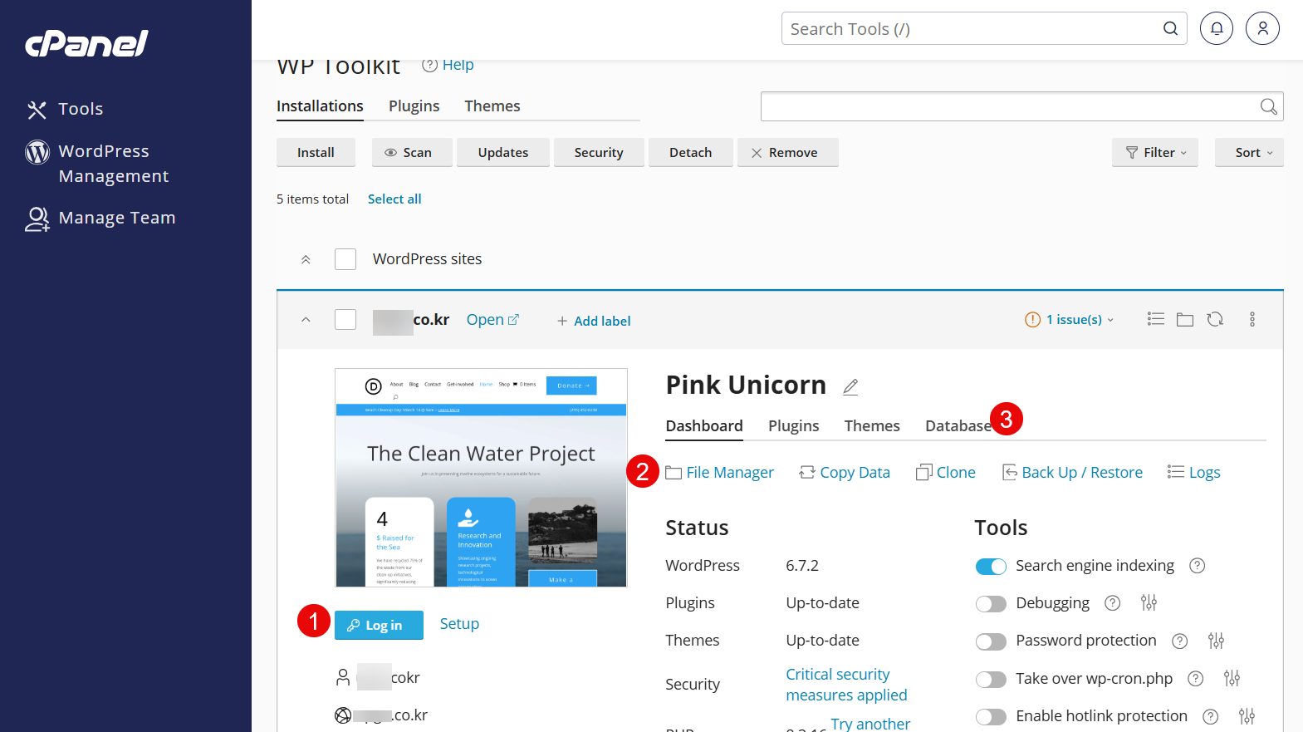1303x732 pixels.
Task: Open help for Password protection
Action: [x=1179, y=641]
